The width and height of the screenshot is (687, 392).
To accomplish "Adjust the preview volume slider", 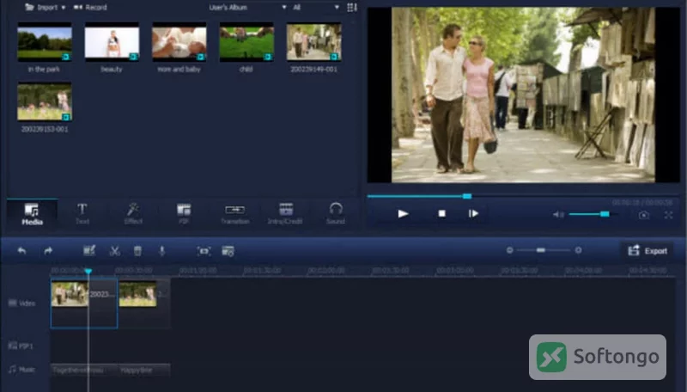I will pyautogui.click(x=593, y=214).
